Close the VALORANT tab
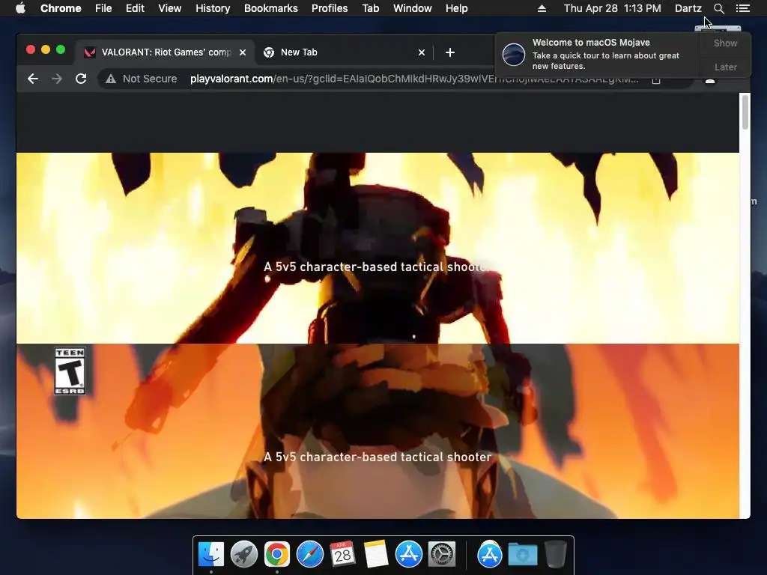 click(x=243, y=52)
